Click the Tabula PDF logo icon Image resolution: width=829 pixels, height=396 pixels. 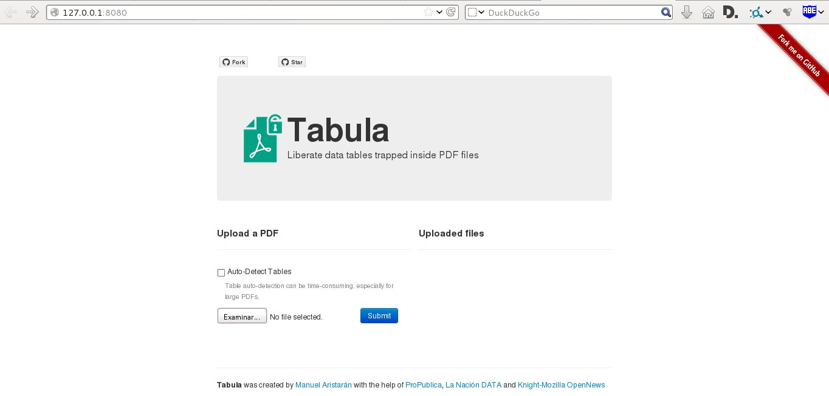(x=263, y=138)
